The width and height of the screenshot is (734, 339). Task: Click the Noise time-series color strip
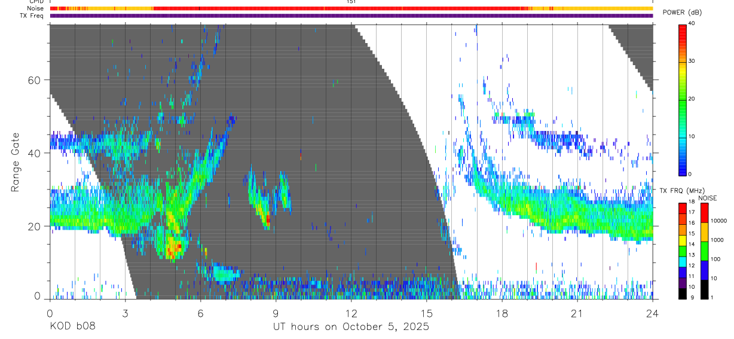coord(351,8)
